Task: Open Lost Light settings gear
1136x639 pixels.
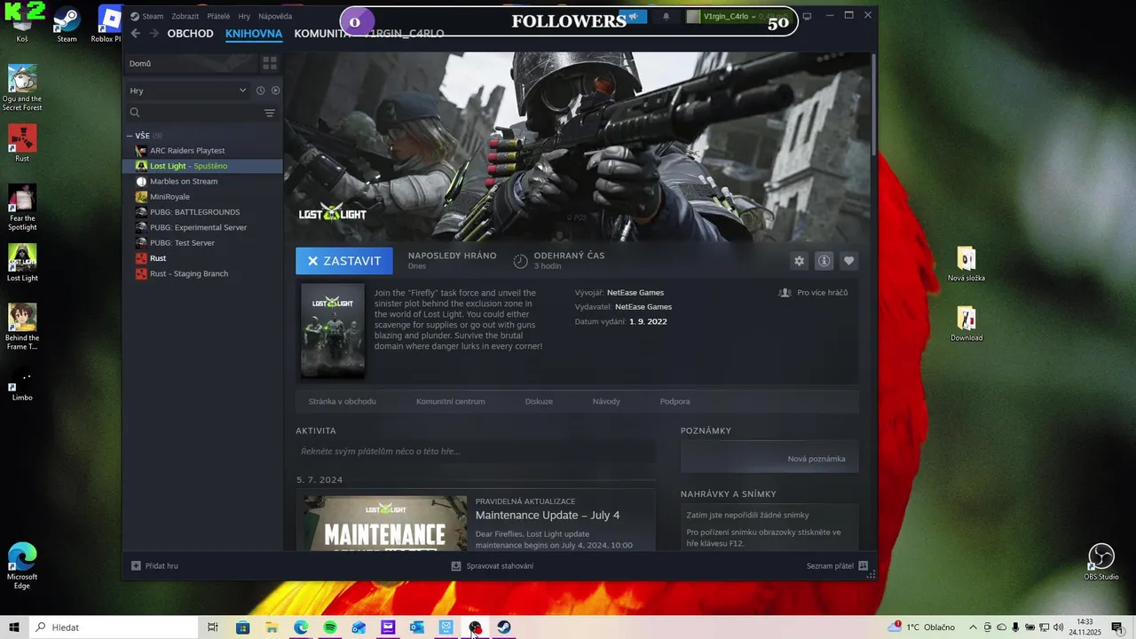Action: pos(799,261)
